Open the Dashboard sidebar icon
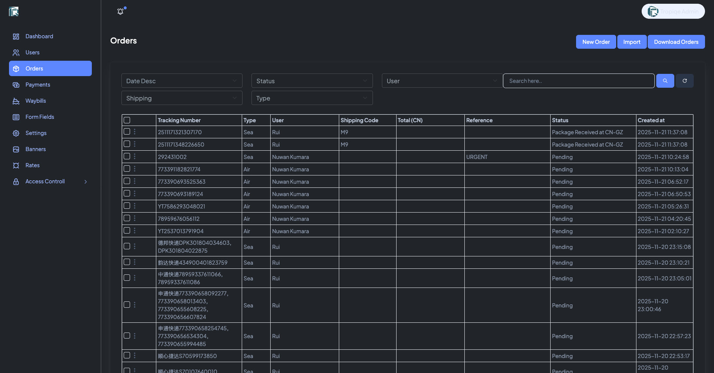The height and width of the screenshot is (373, 714). tap(16, 36)
